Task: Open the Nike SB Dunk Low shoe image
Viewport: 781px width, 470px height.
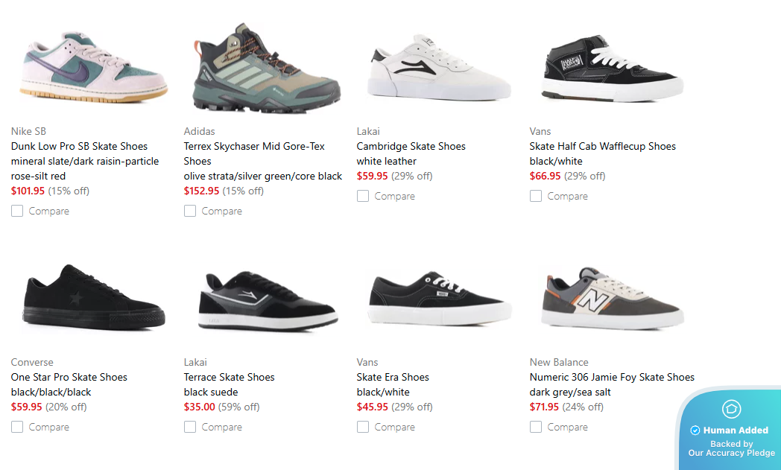Action: coord(94,67)
